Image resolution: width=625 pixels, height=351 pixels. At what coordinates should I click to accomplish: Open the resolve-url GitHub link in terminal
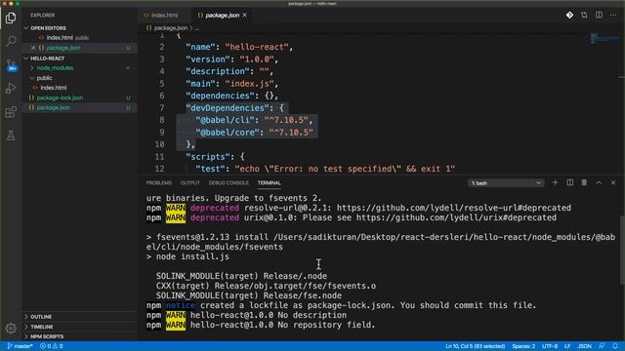(453, 208)
